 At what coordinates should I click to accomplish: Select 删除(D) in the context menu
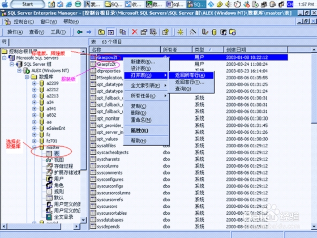coord(146,113)
